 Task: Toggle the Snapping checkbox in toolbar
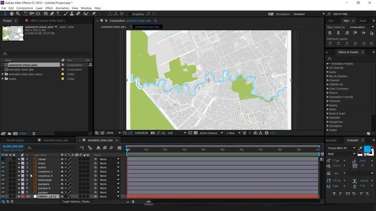click(130, 14)
